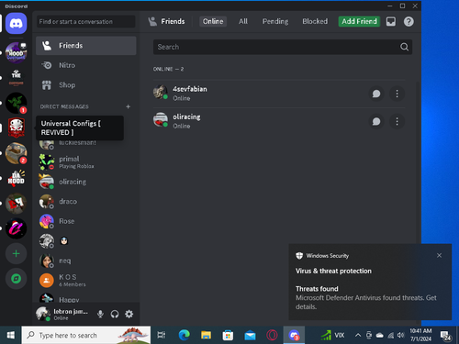Show hidden system tray icons chevron

pyautogui.click(x=357, y=335)
